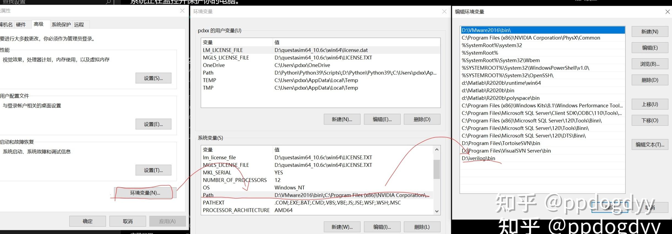Switch to the 硬件 tab
Viewport: 672px width, 234px height.
point(21,25)
